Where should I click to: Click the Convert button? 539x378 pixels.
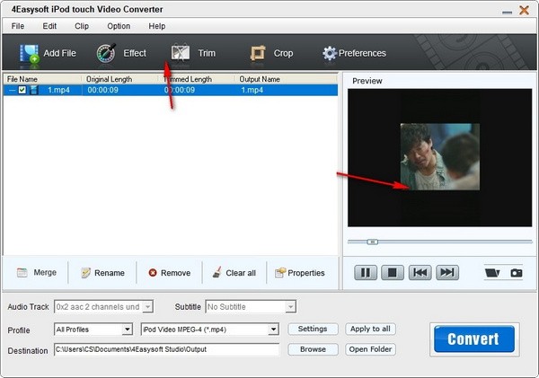coord(473,338)
